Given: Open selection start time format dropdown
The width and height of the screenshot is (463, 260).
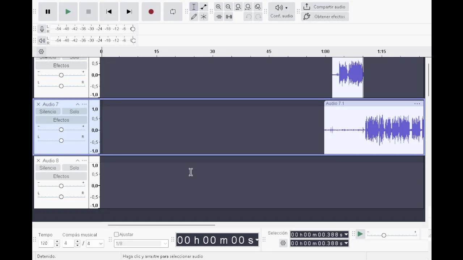Looking at the screenshot, I should point(346,235).
